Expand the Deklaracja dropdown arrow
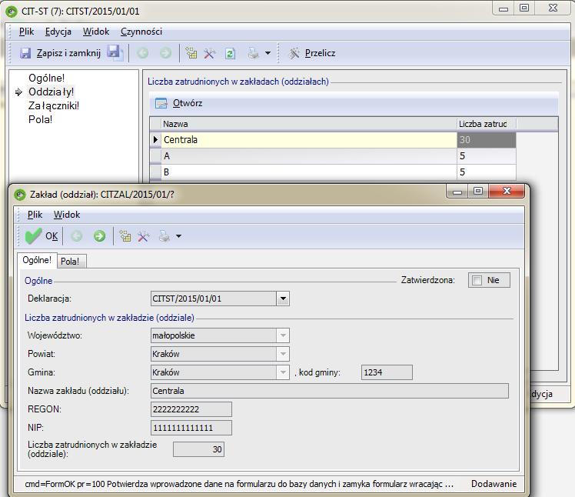Screen dimensions: 575x497 [x=283, y=299]
